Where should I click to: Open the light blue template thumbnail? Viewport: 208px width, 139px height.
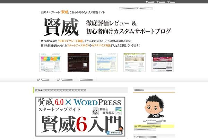[x=106, y=62]
